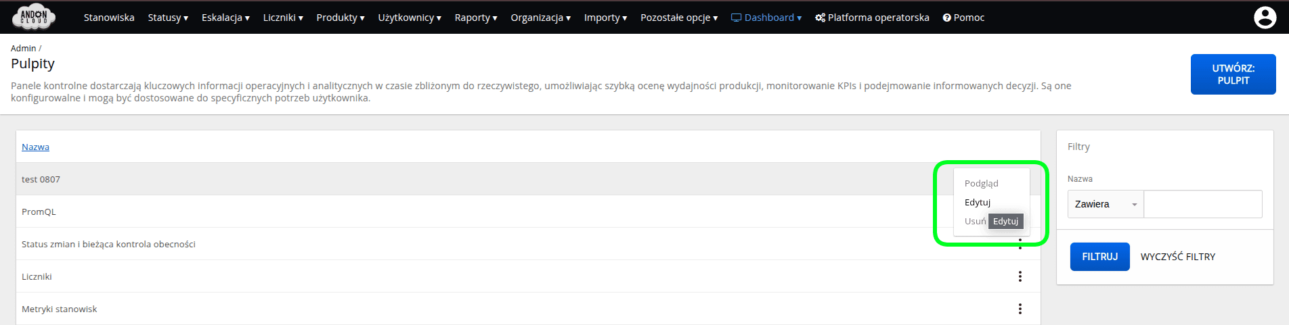The height and width of the screenshot is (325, 1289).
Task: Click the Andon Cloud logo
Action: point(34,17)
